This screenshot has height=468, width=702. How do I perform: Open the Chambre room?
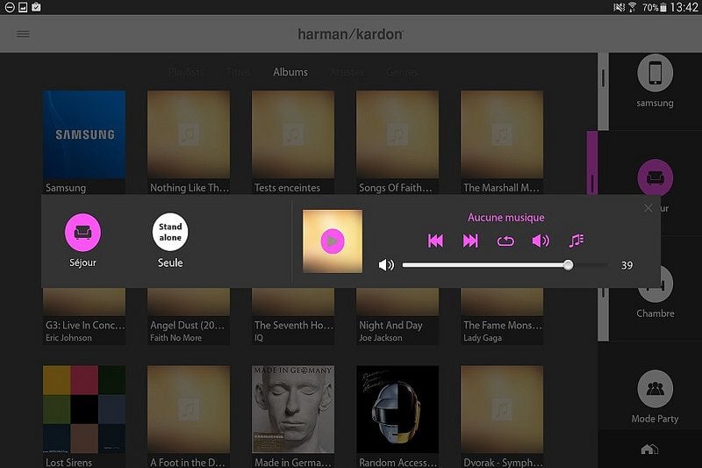[x=655, y=293]
